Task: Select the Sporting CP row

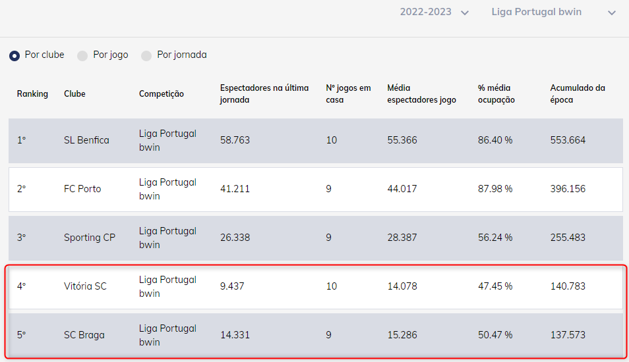Action: point(316,238)
